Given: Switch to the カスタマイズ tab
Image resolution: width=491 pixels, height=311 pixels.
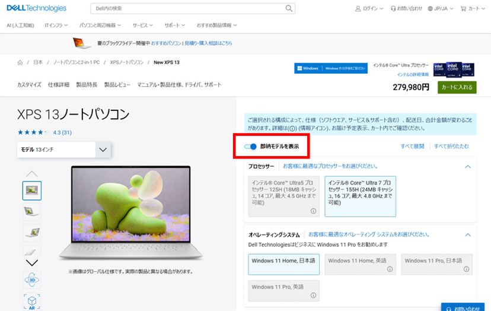Looking at the screenshot, I should 30,85.
